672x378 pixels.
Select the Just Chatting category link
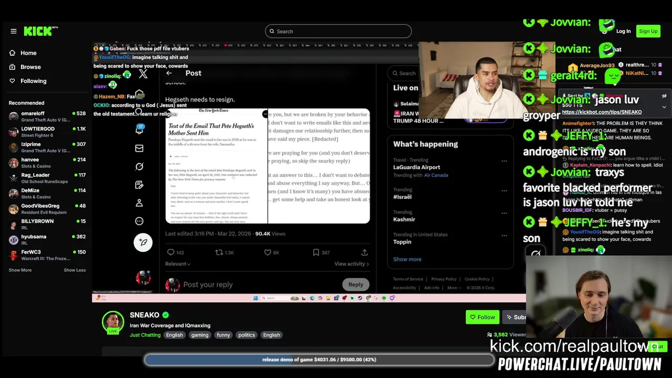click(x=145, y=335)
